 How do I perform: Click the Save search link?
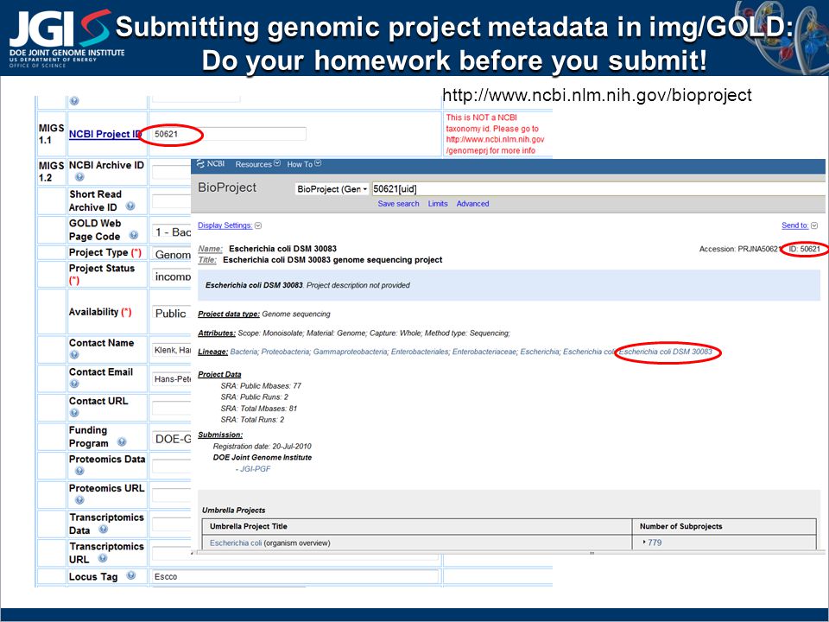click(x=398, y=204)
